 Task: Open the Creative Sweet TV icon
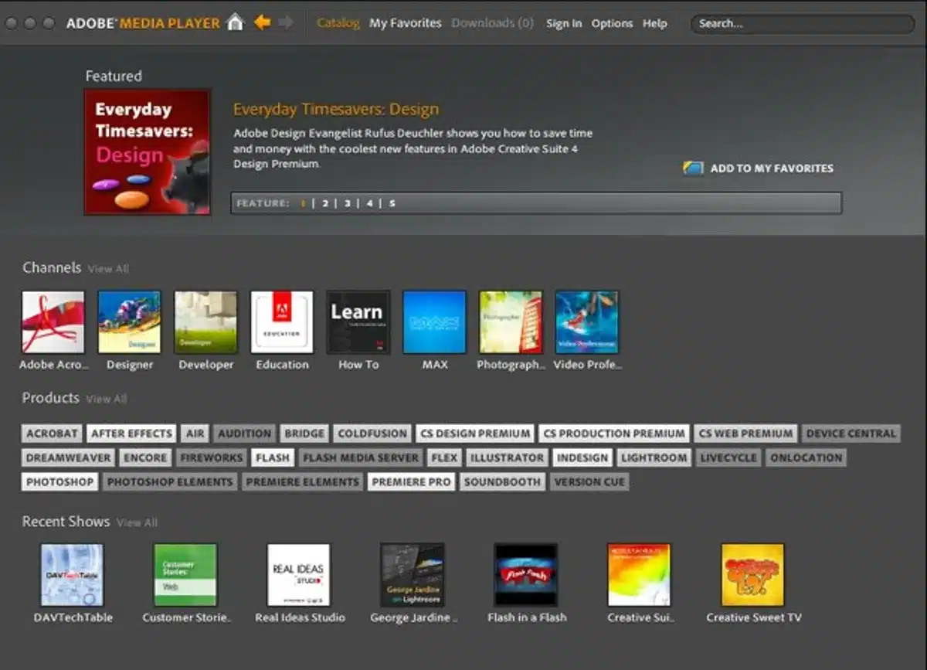[752, 575]
